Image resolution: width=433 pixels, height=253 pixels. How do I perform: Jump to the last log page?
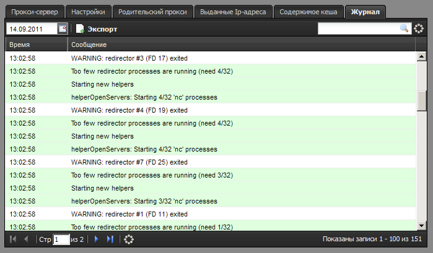point(110,239)
